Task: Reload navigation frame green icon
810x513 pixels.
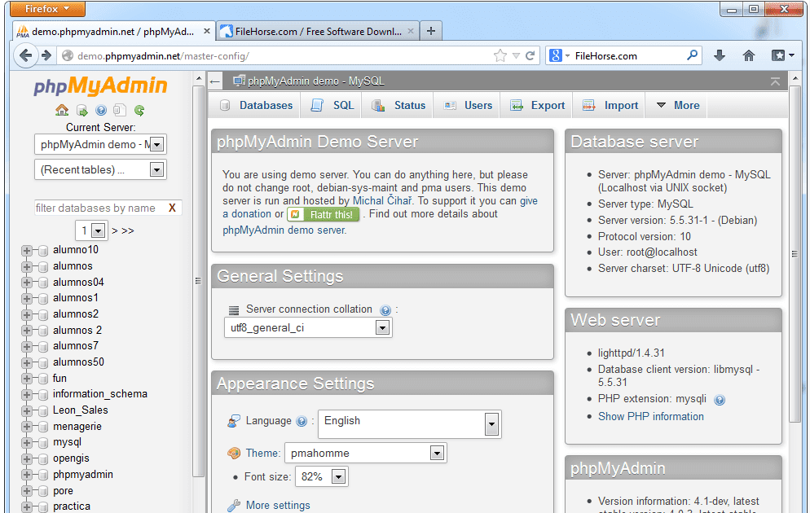Action: [139, 110]
